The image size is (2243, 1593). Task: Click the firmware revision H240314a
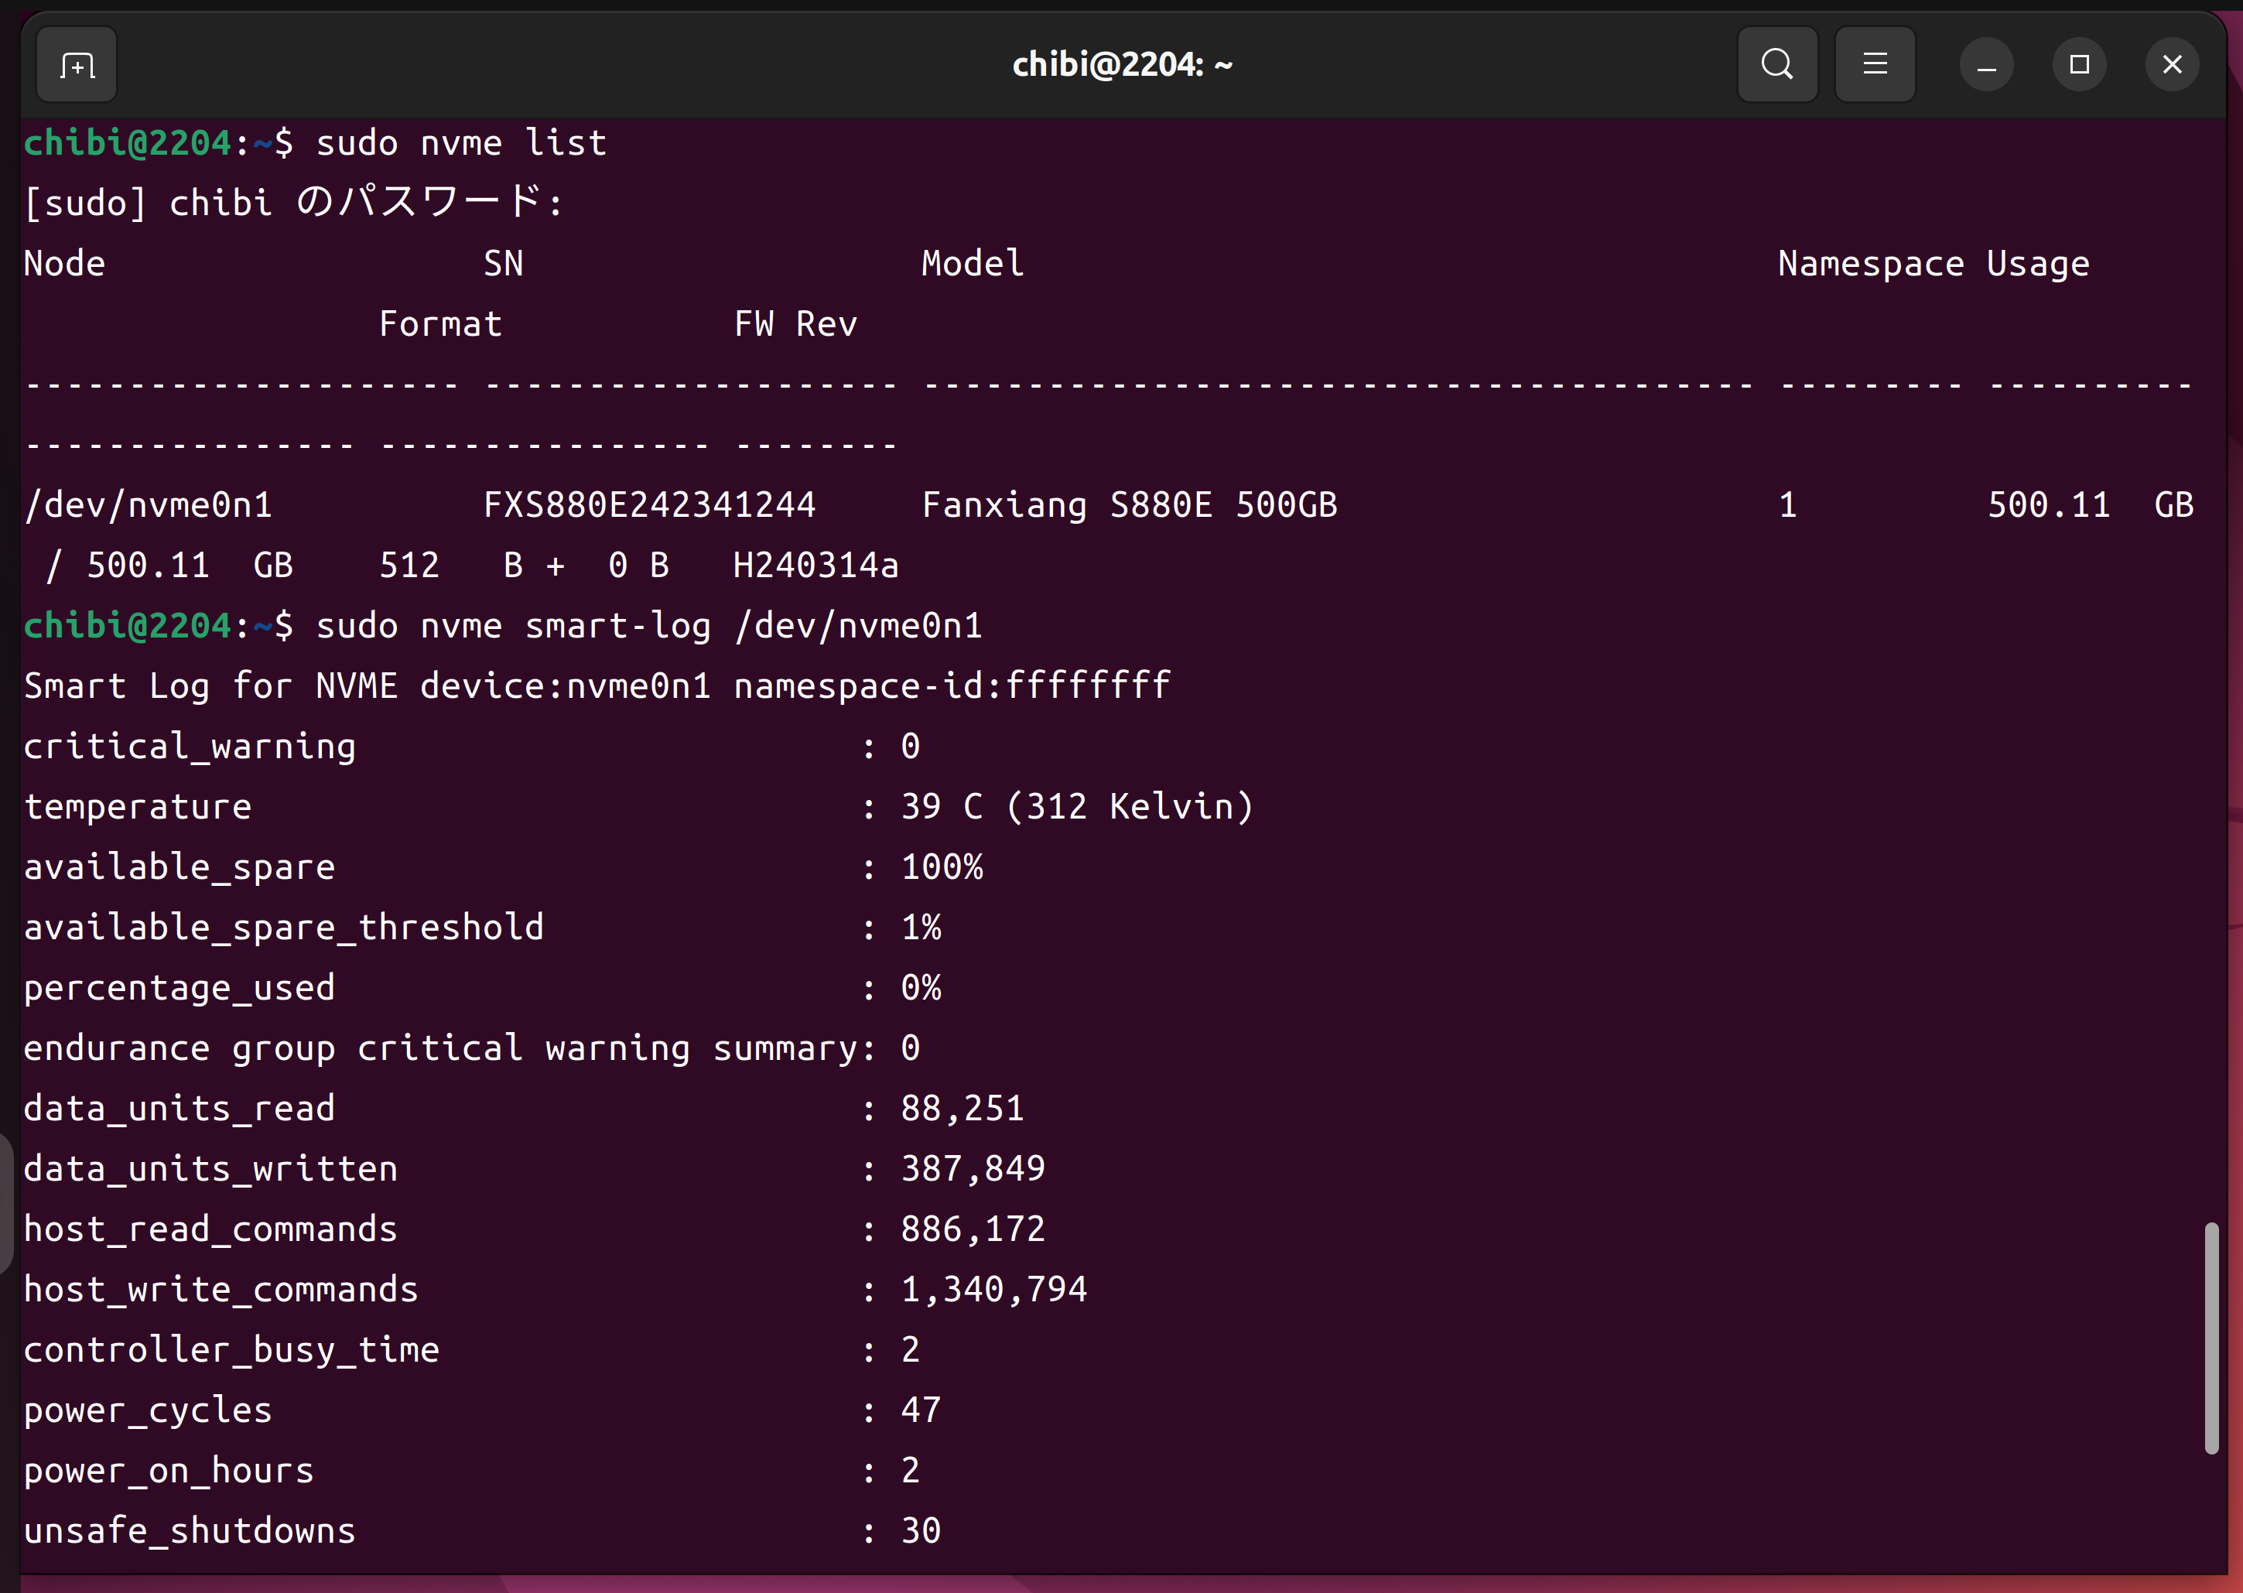point(815,566)
